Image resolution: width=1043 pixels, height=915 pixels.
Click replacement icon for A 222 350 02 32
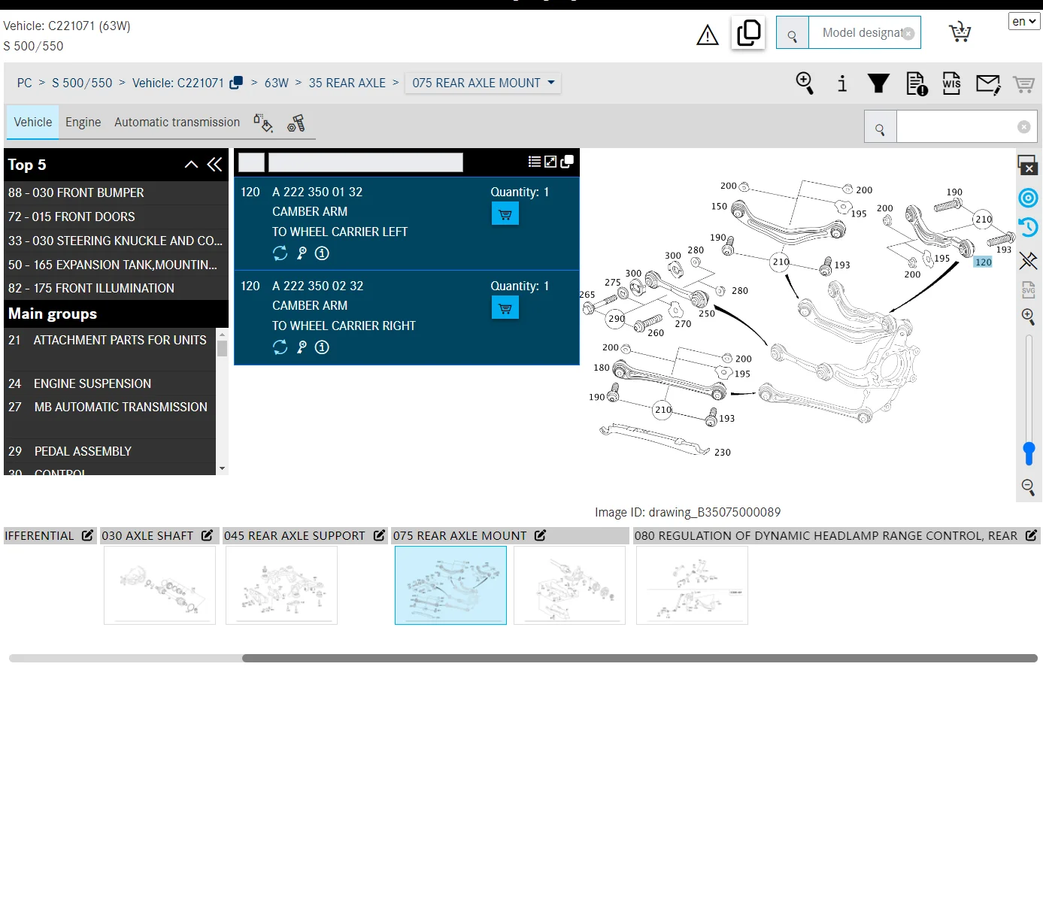coord(280,347)
